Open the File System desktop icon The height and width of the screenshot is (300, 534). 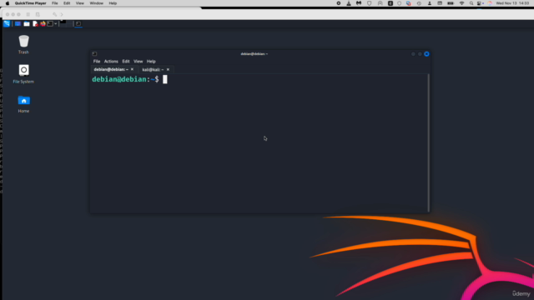coord(23,74)
